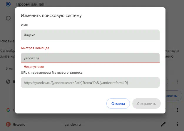This screenshot has width=184, height=131.
Task: Click the Имя column header in list
Action: click(9, 68)
